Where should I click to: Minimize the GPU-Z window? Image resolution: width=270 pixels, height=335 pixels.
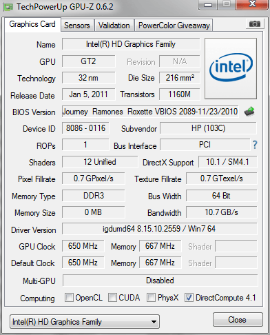[208, 4]
